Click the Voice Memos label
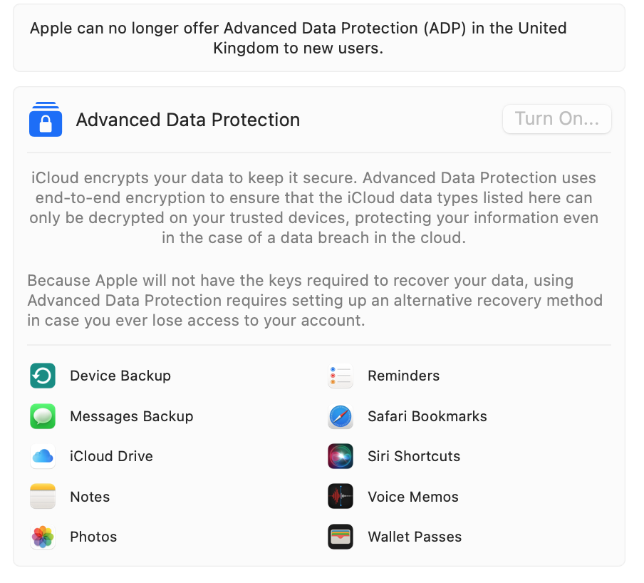644x583 pixels. click(413, 497)
